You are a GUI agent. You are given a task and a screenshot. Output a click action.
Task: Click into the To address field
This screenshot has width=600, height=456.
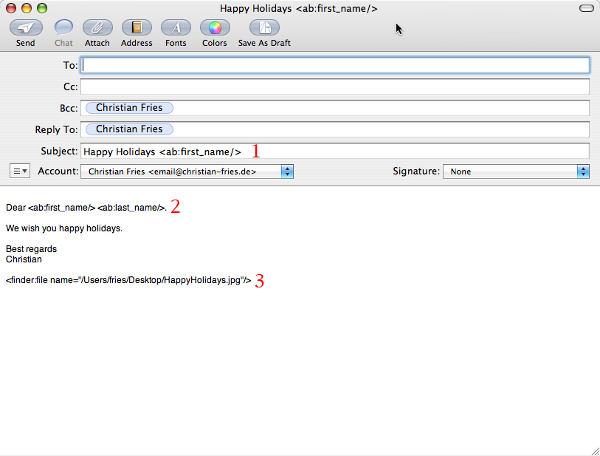334,65
